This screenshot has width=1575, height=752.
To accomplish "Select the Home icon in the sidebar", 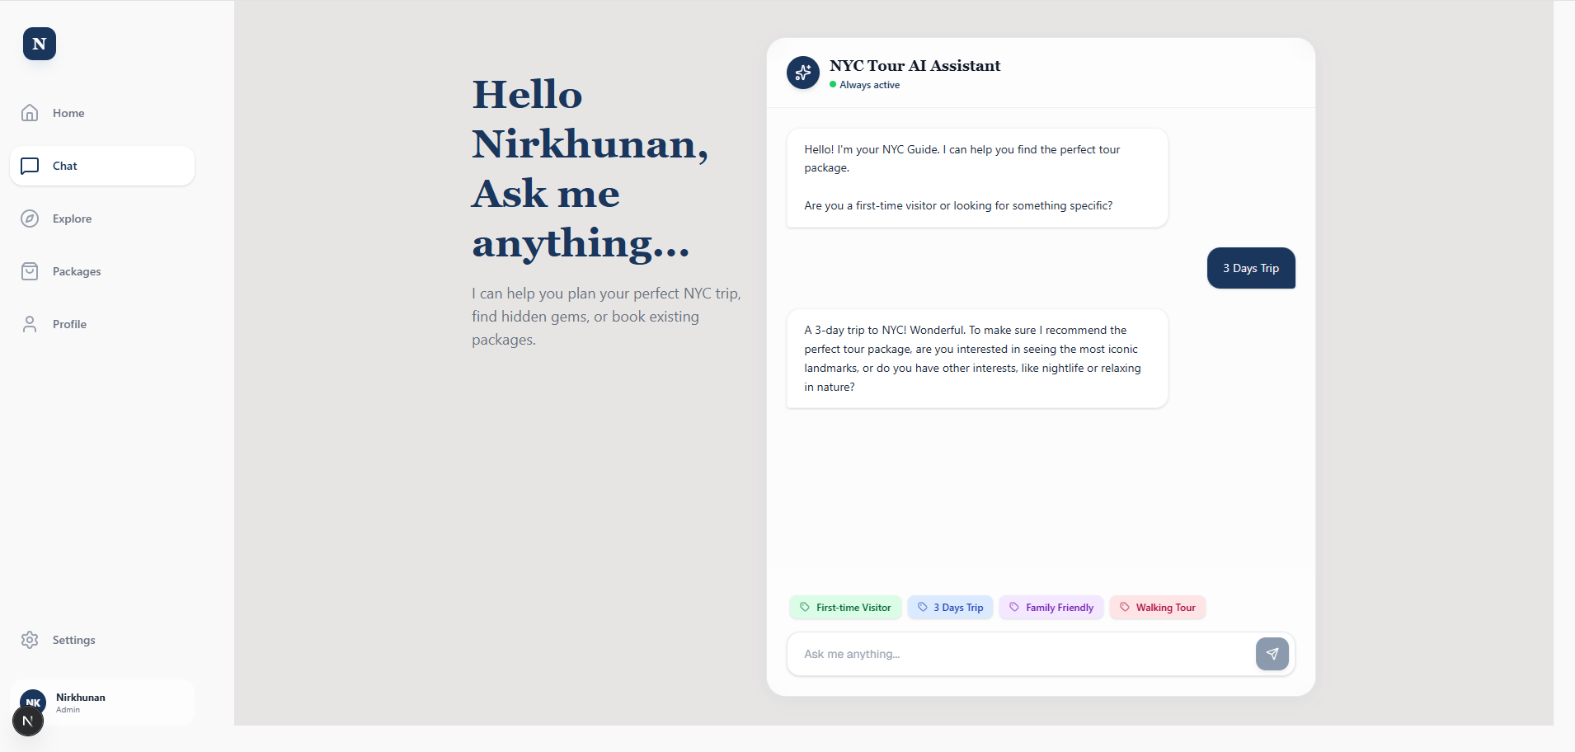I will pyautogui.click(x=30, y=113).
